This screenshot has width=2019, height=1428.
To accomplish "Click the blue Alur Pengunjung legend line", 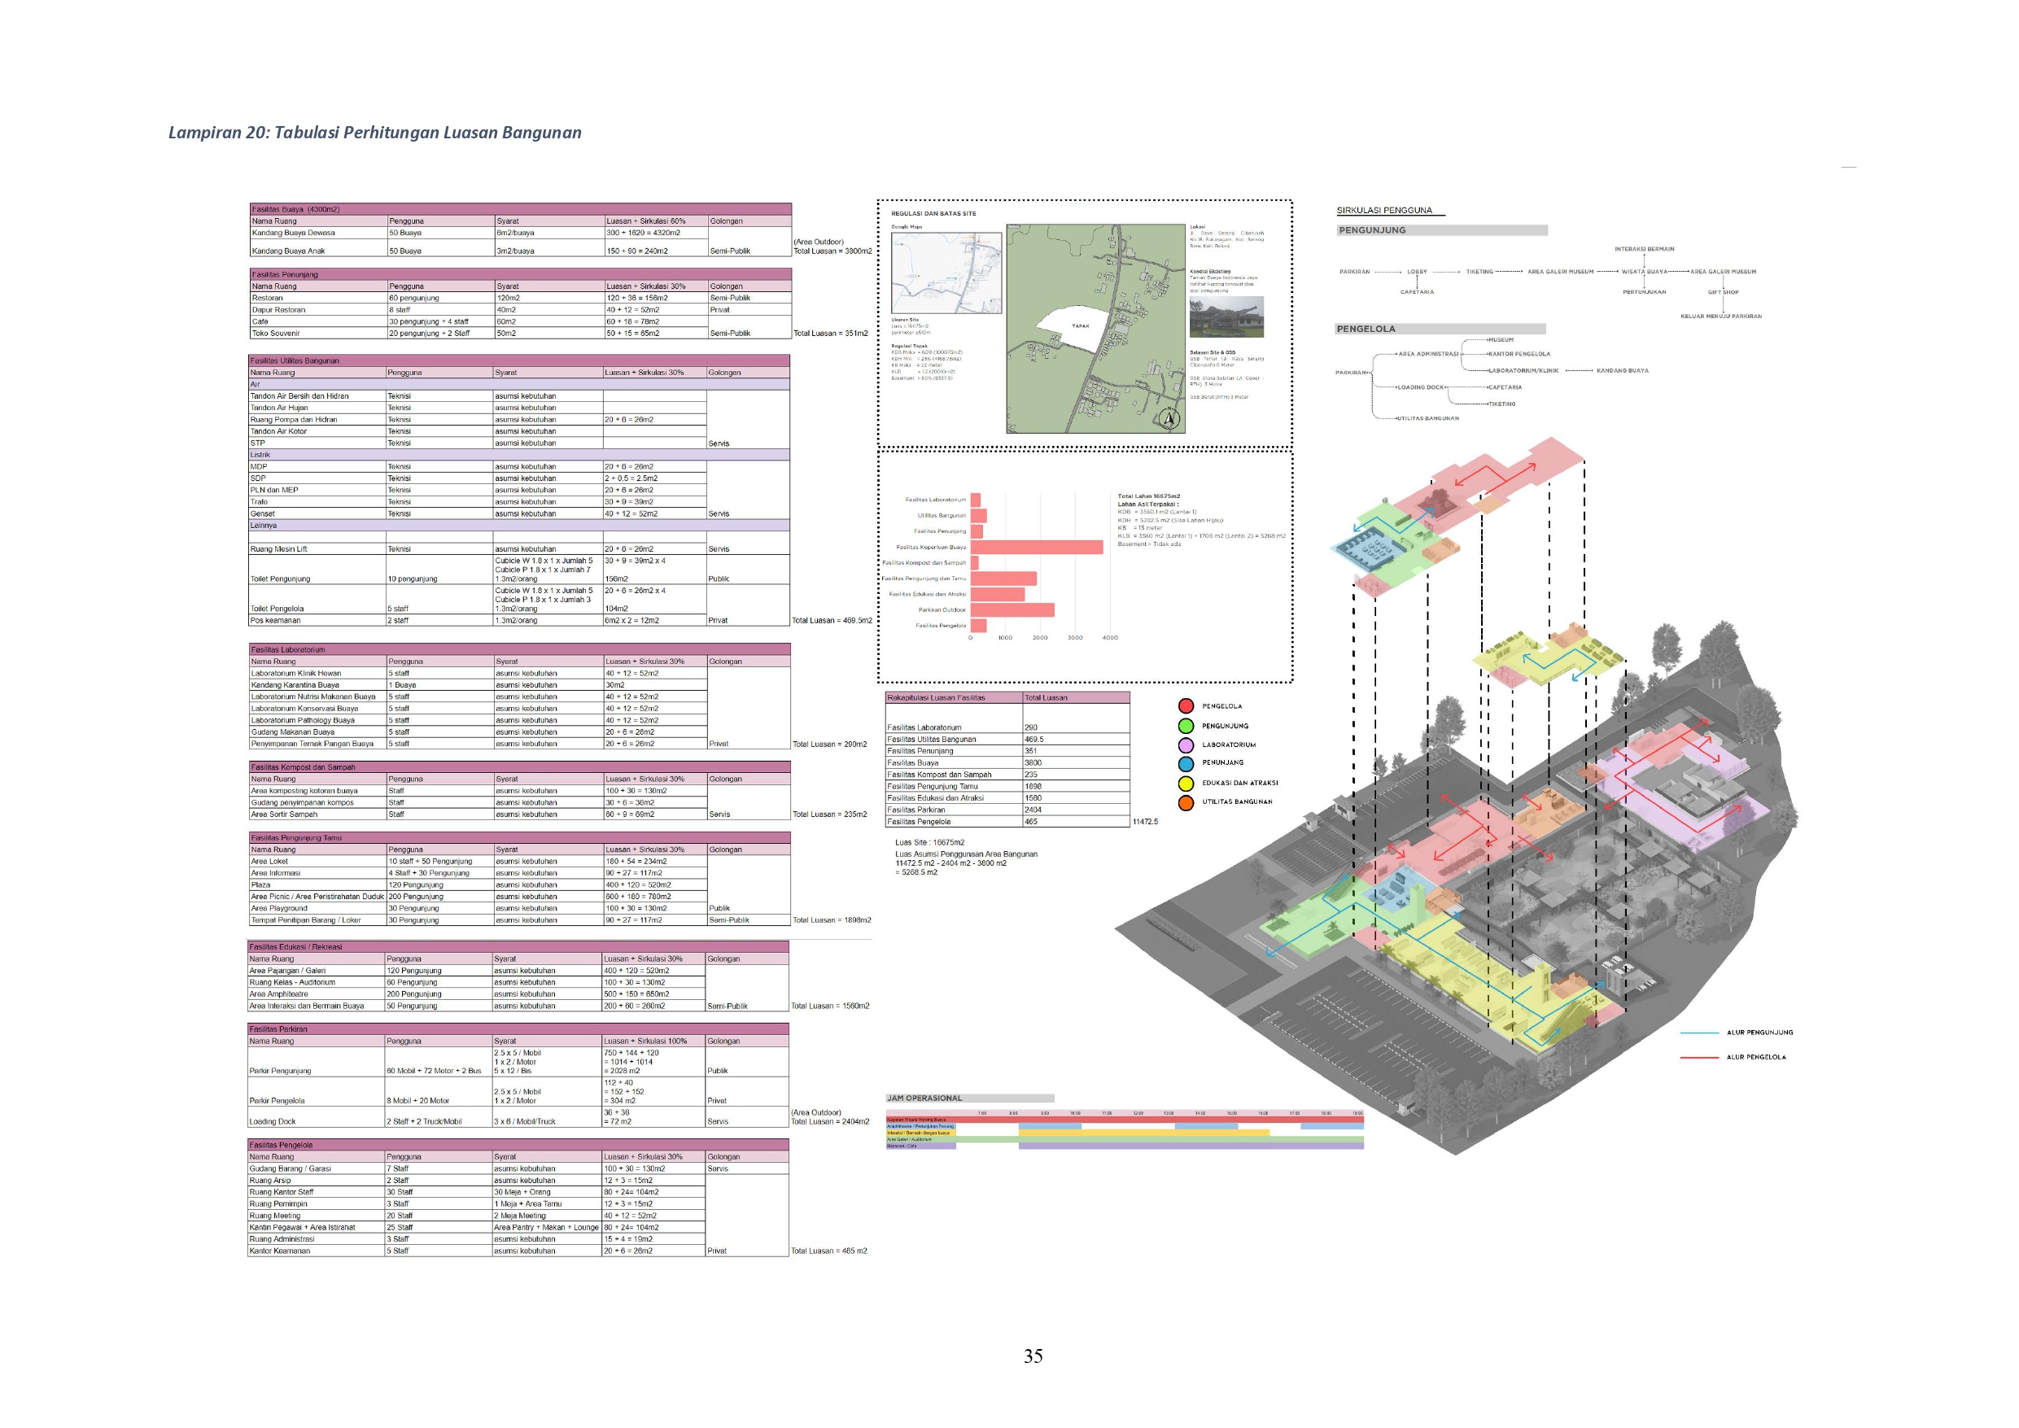I will tap(1698, 1033).
